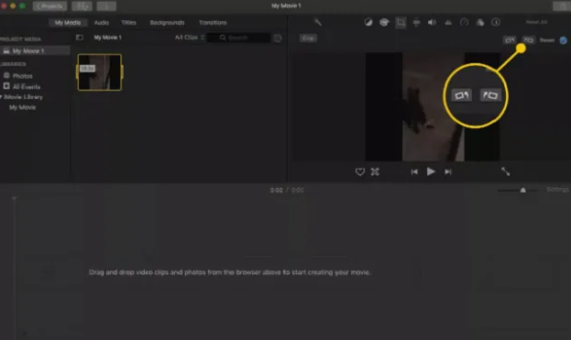Click the green zoom window button
The height and width of the screenshot is (340, 571).
click(x=22, y=5)
